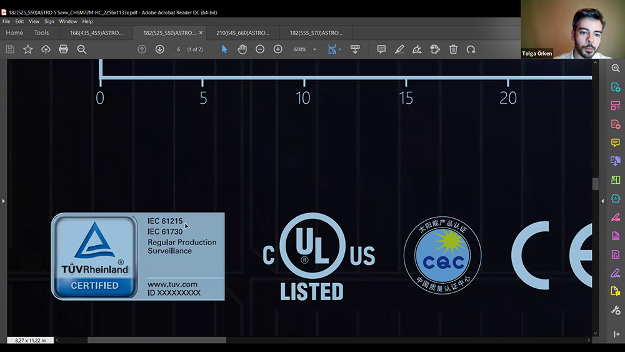The height and width of the screenshot is (352, 625).
Task: Go to the next page arrow
Action: click(x=160, y=49)
